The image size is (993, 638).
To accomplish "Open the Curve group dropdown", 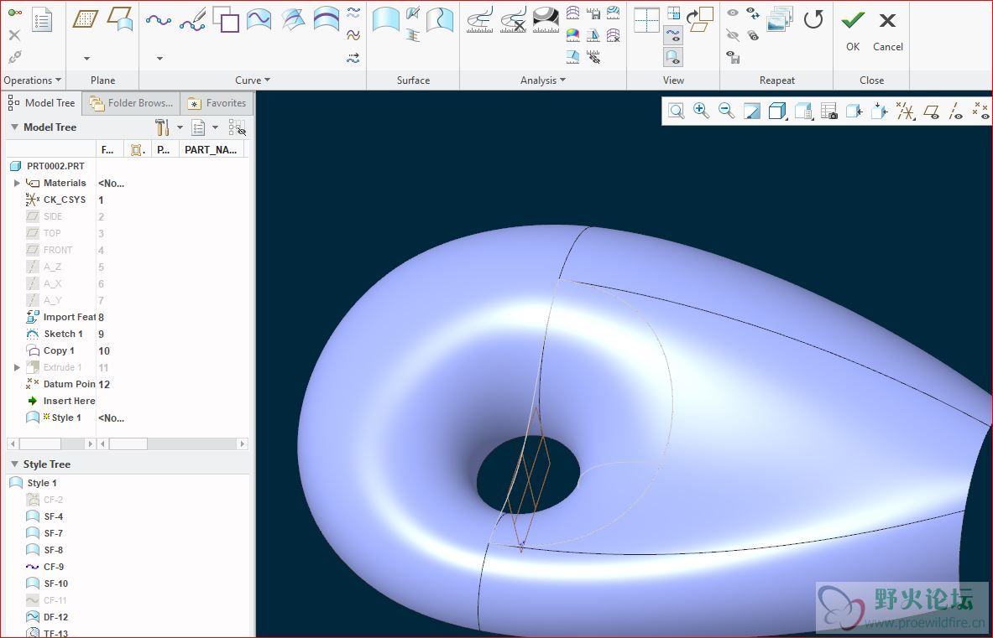I will [253, 80].
